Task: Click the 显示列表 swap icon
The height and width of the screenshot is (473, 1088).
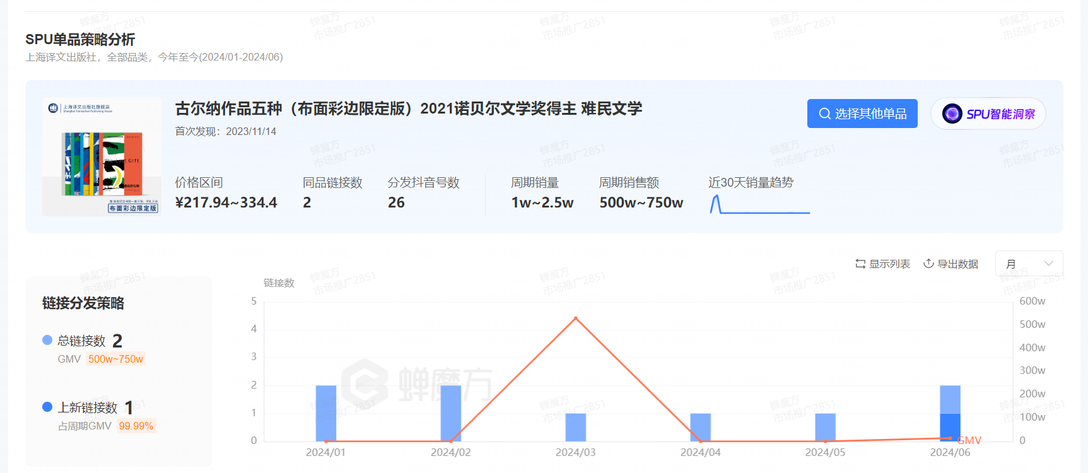Action: pos(860,264)
